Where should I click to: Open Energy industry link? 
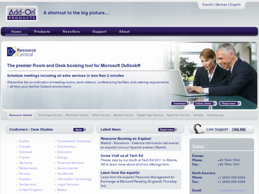pos(62,157)
